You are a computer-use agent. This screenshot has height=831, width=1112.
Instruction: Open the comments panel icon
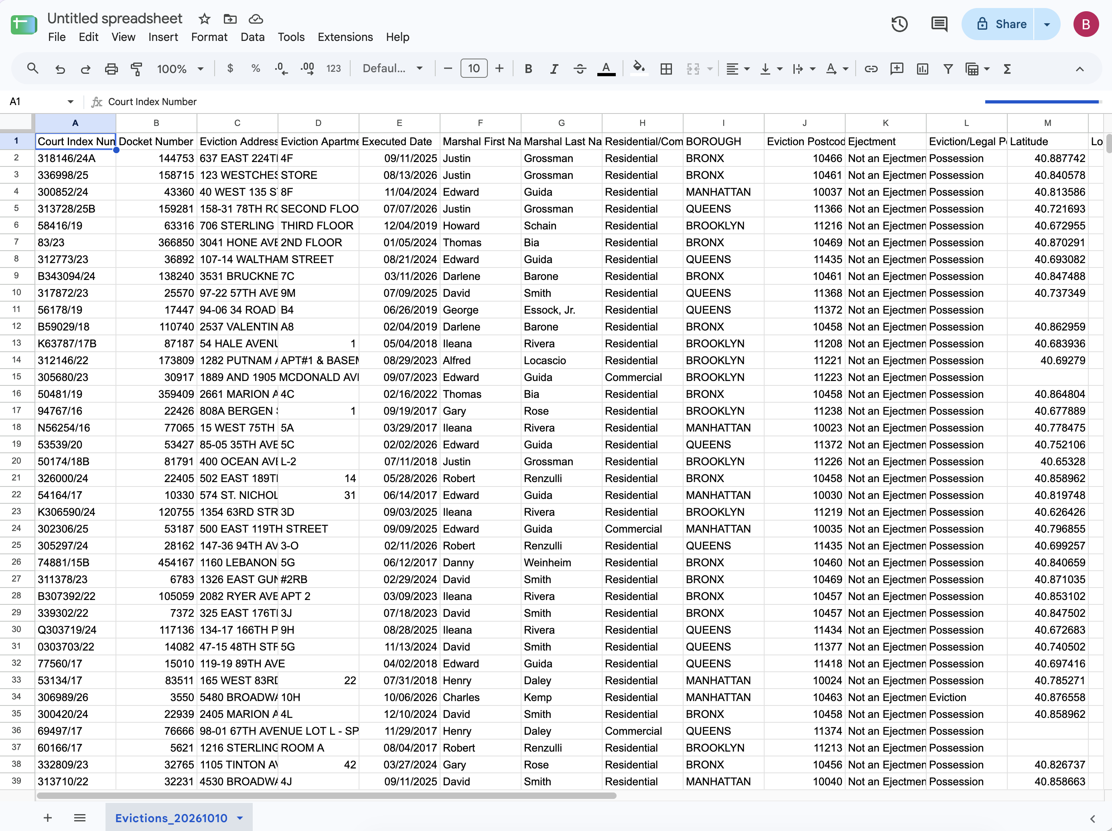[939, 24]
